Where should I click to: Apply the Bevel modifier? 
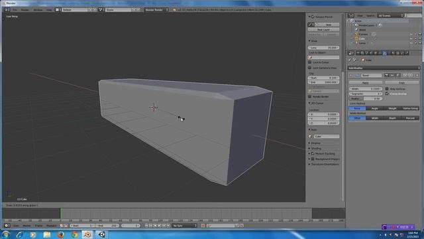[365, 82]
